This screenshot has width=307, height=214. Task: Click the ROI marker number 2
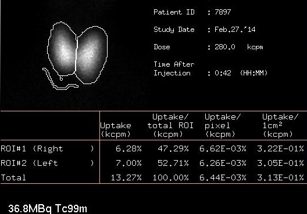point(91,55)
